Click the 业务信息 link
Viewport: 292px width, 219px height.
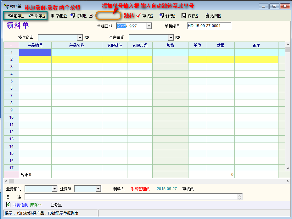20,205
